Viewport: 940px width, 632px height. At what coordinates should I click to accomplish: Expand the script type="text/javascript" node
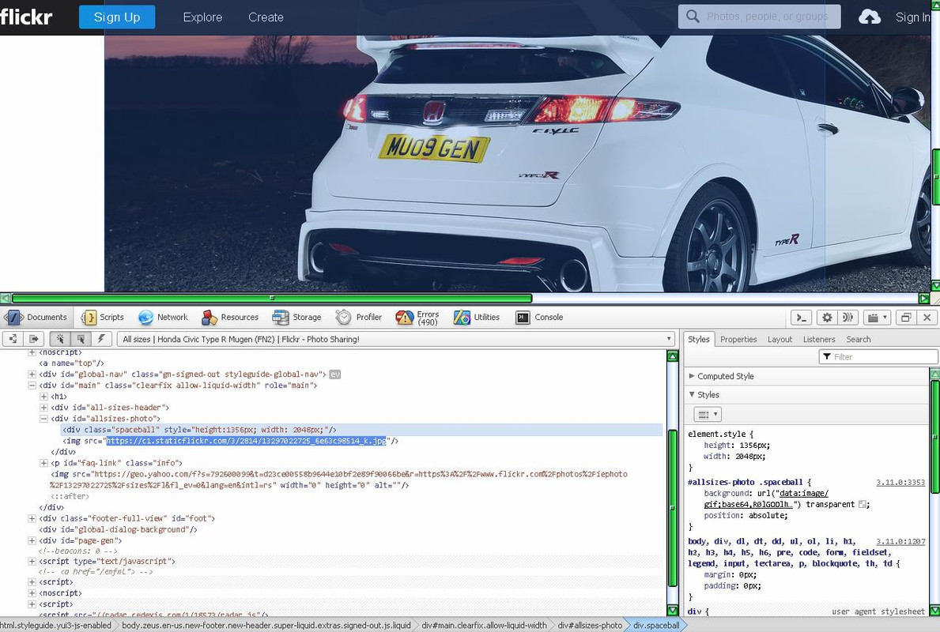[32, 562]
